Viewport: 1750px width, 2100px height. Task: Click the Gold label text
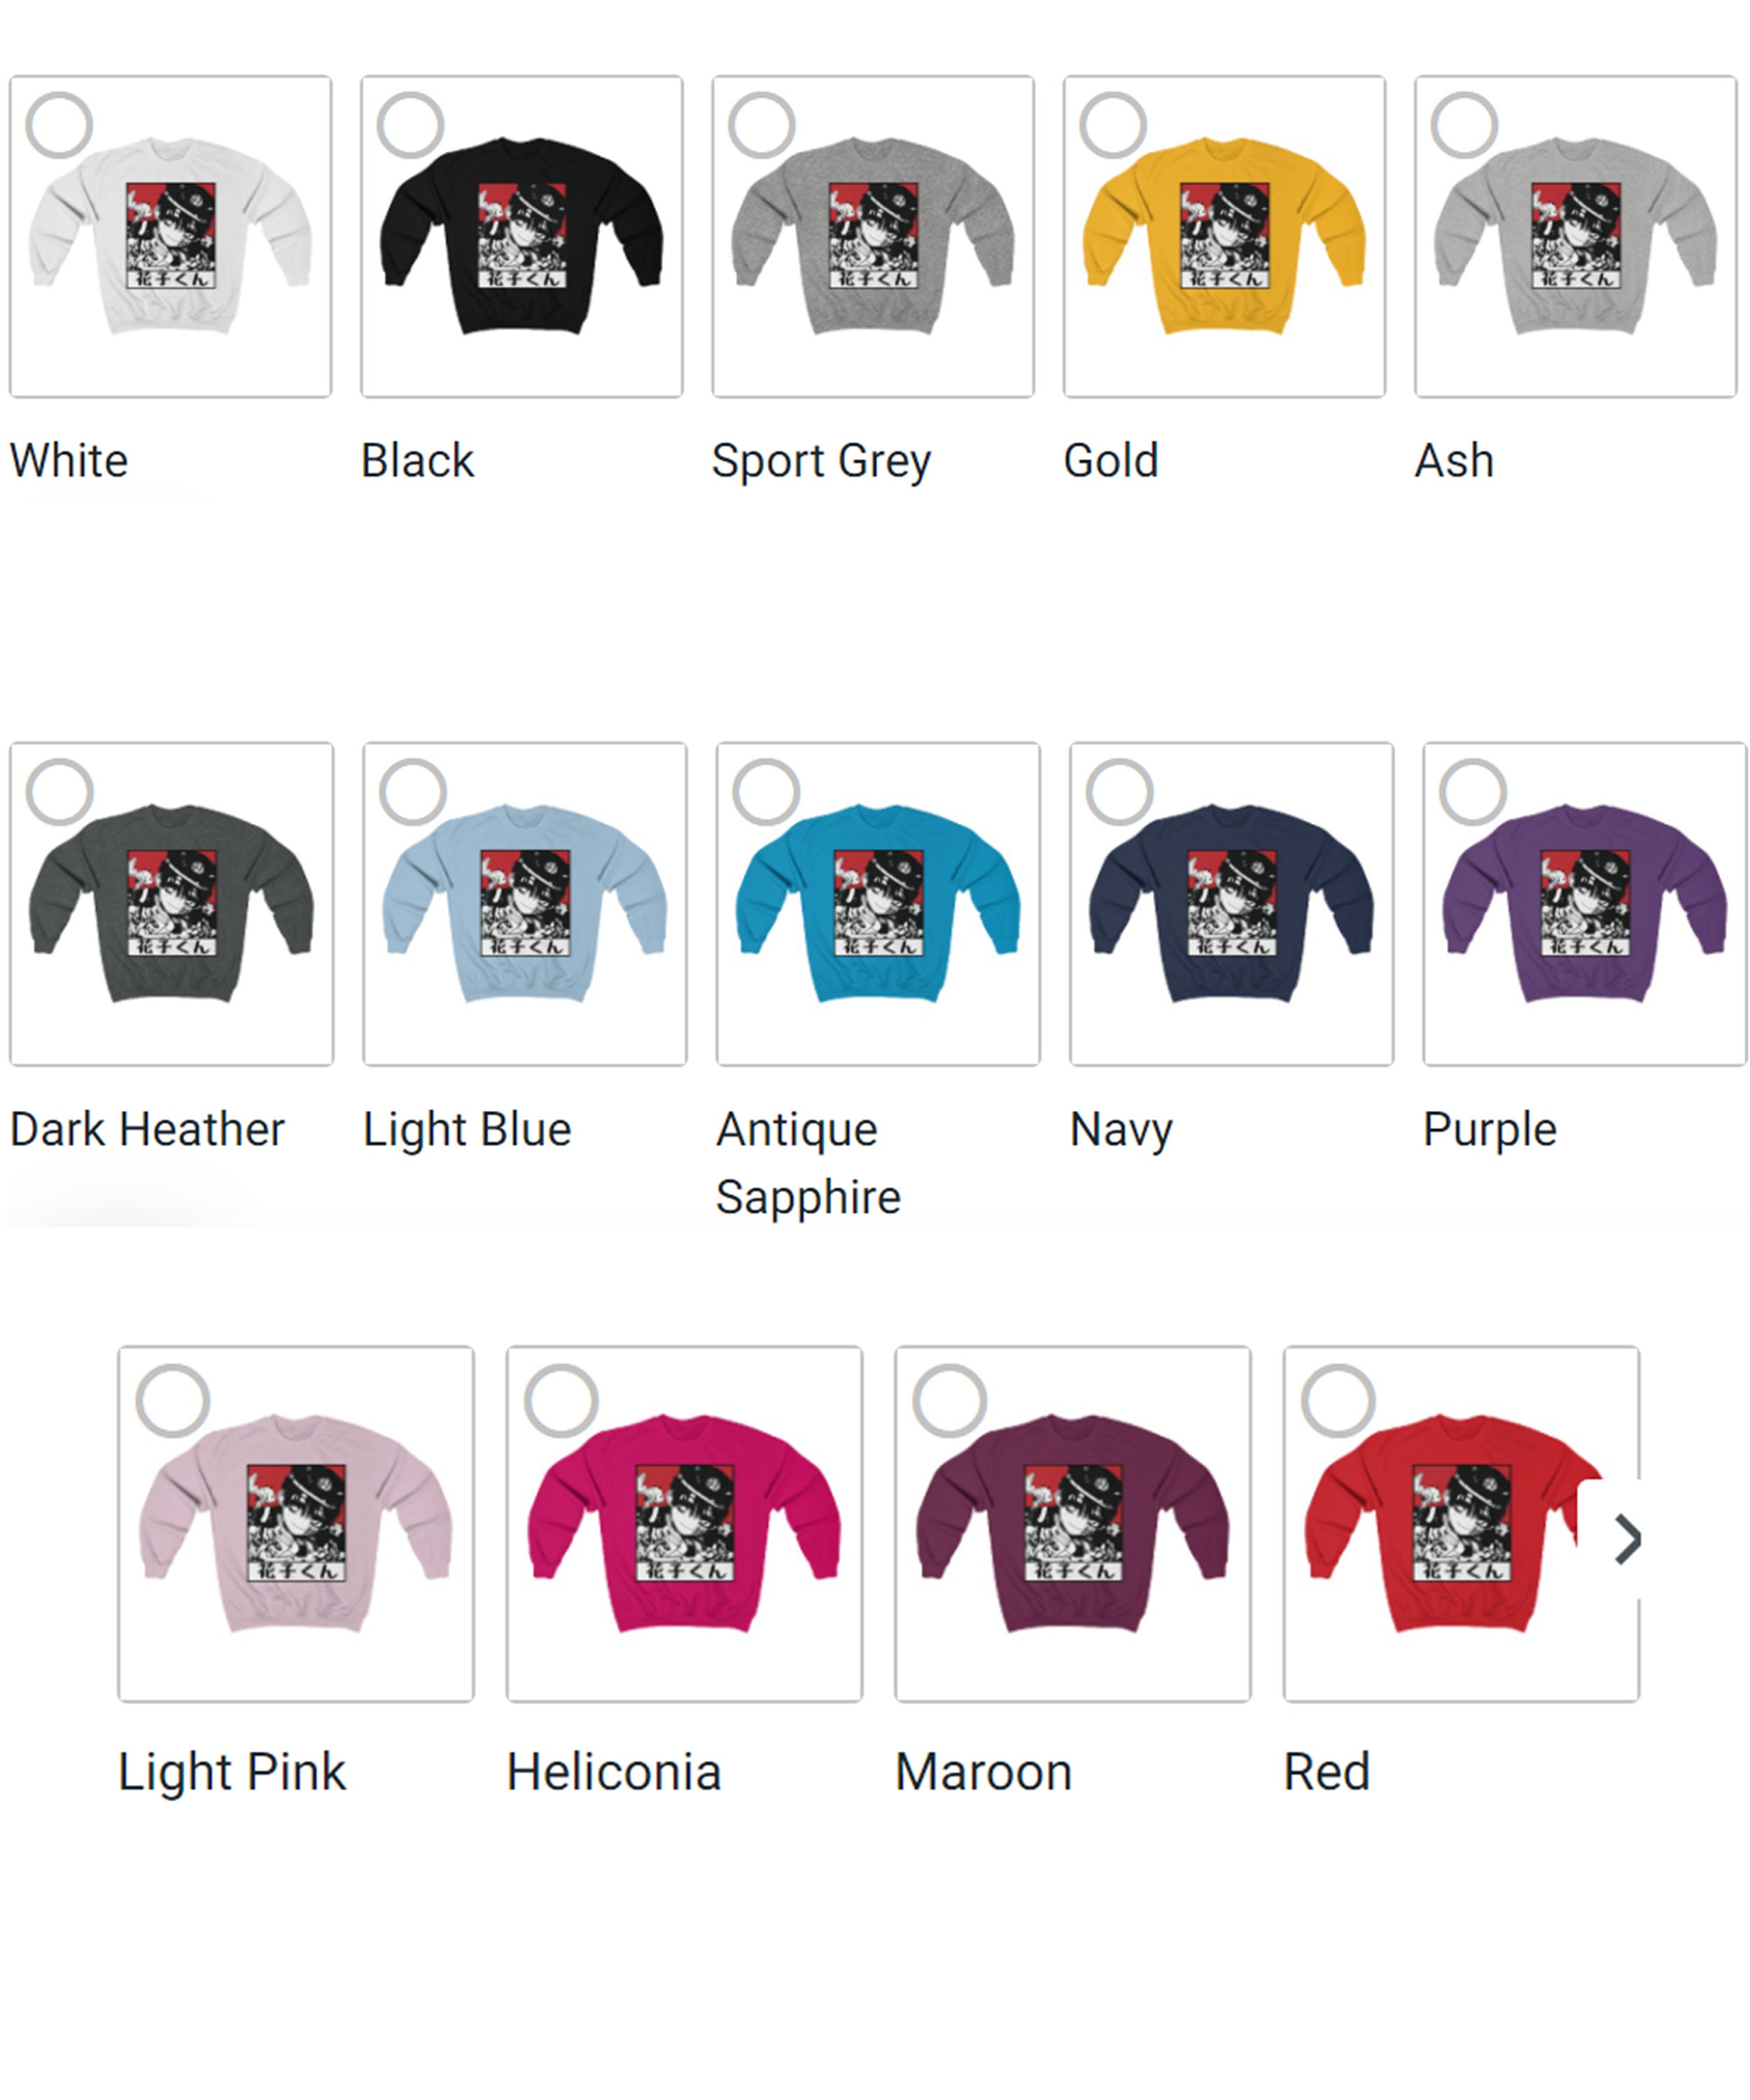[x=1111, y=461]
